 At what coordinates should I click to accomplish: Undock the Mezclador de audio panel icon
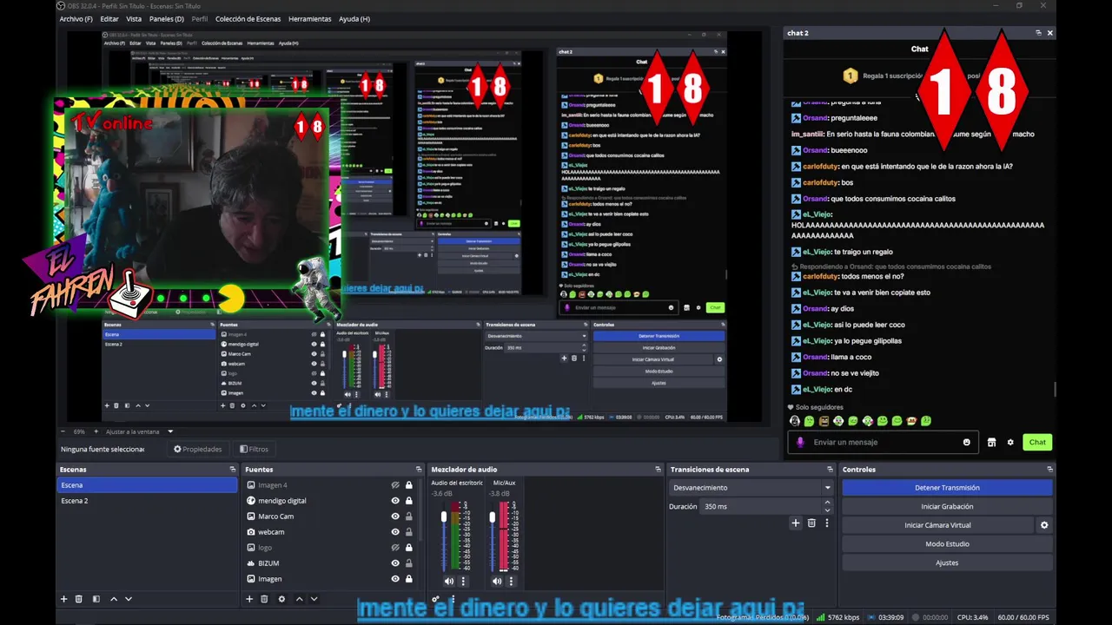point(658,470)
